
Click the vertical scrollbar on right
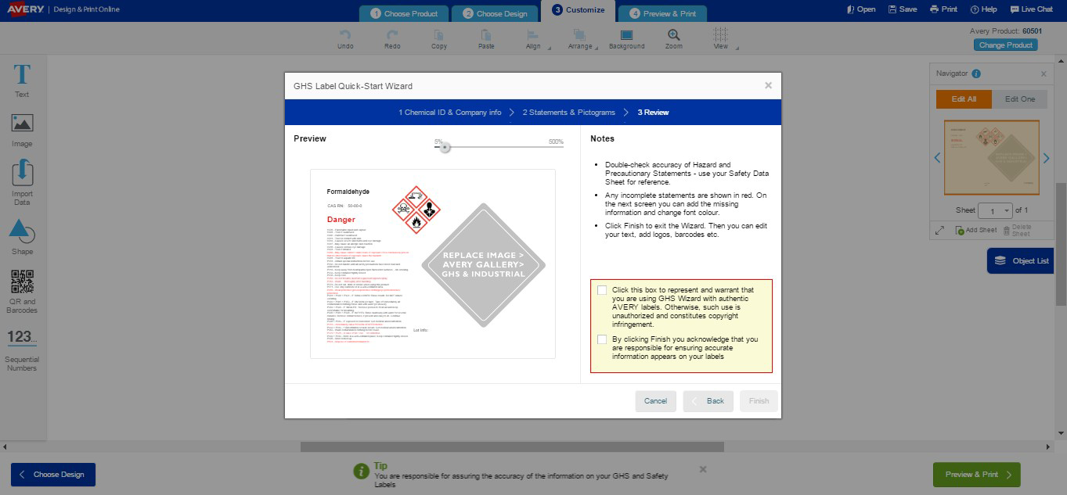(x=1062, y=244)
